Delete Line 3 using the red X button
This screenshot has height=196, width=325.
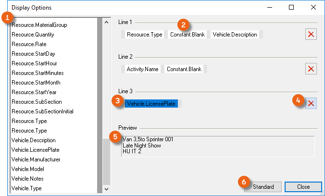[311, 103]
